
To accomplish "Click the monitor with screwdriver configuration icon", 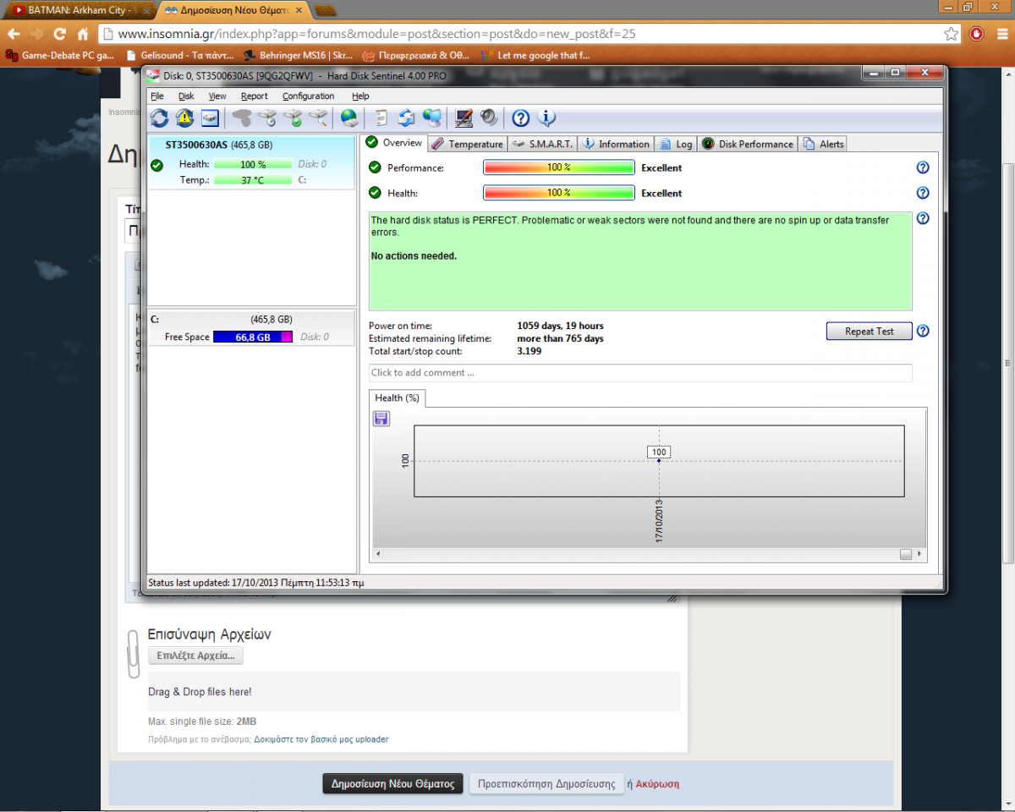I will [x=464, y=118].
